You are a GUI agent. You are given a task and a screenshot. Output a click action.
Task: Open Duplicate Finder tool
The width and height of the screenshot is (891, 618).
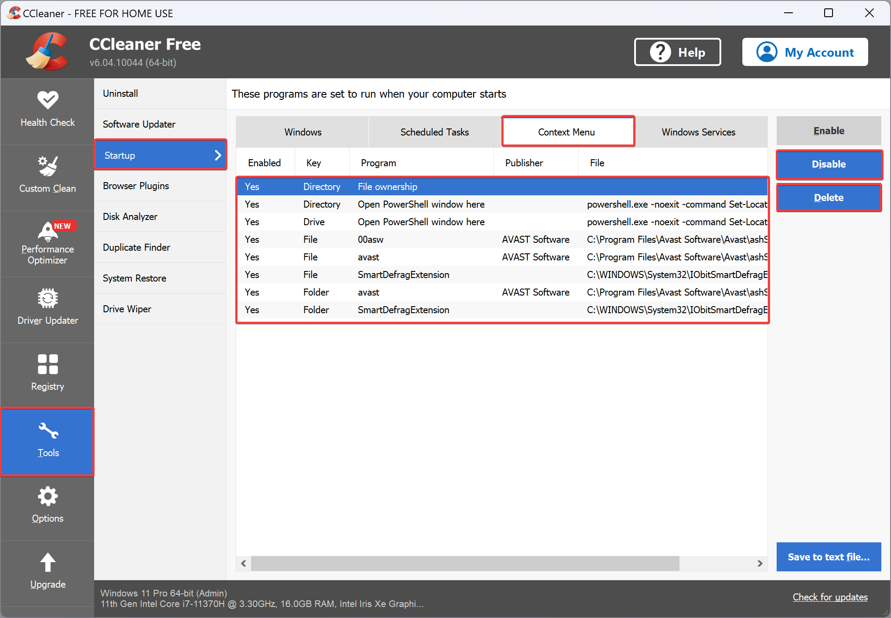coord(160,248)
